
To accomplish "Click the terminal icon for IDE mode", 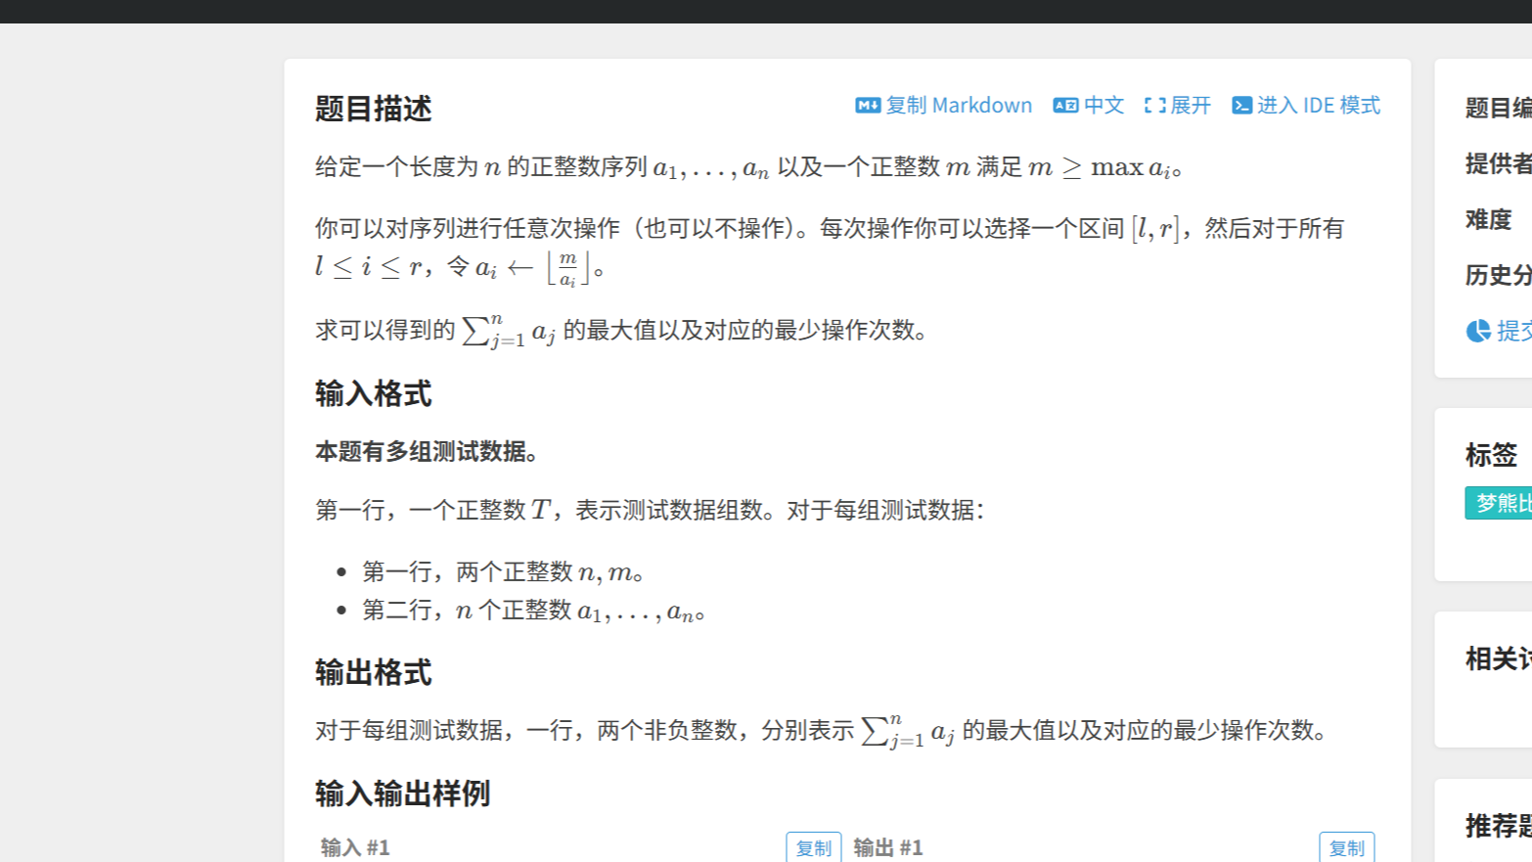I will [x=1242, y=105].
